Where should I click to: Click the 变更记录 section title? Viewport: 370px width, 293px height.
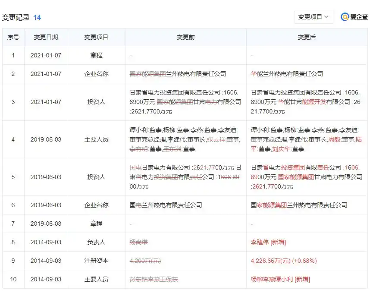click(x=16, y=17)
